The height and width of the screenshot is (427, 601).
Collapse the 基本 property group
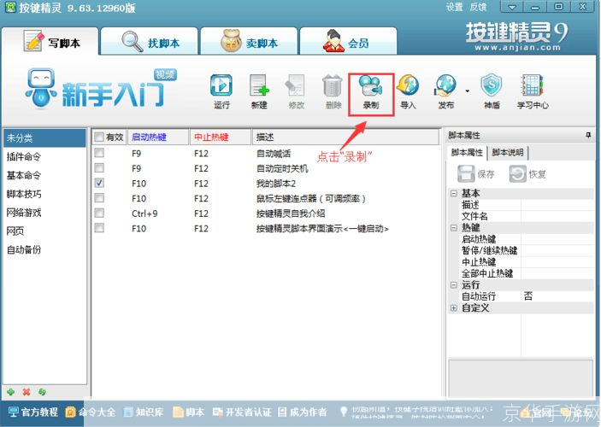(x=454, y=193)
